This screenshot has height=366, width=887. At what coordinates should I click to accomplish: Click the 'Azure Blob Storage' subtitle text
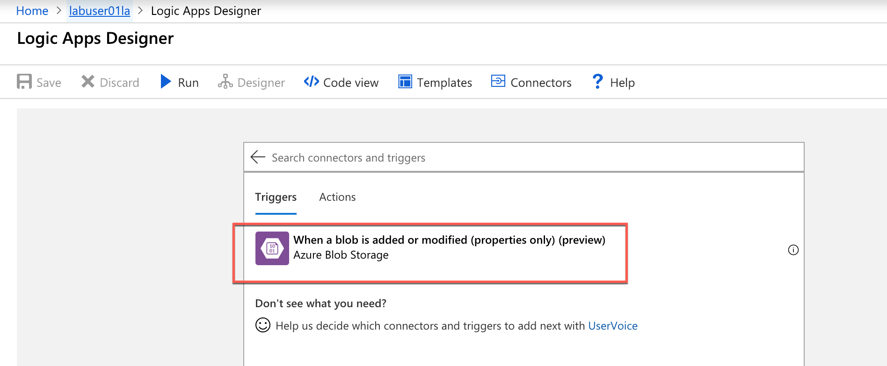(341, 255)
